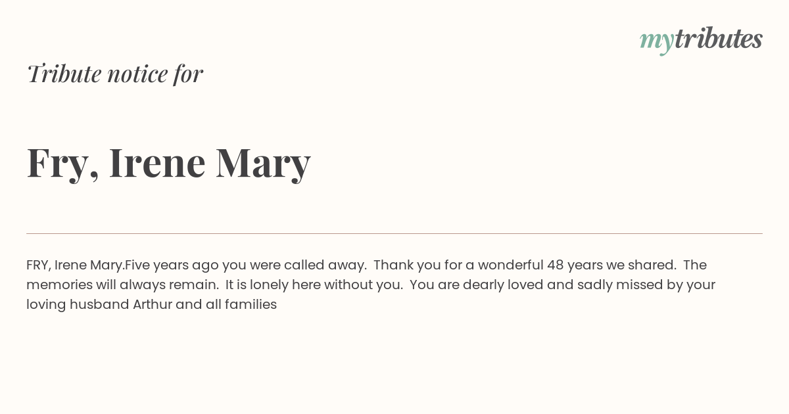Click the name 'Arthur' in the message
789x414 pixels.
[153, 305]
